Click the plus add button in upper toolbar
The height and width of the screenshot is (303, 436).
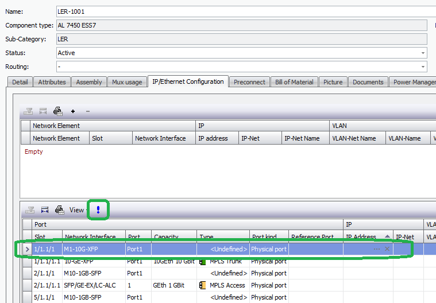(x=73, y=111)
